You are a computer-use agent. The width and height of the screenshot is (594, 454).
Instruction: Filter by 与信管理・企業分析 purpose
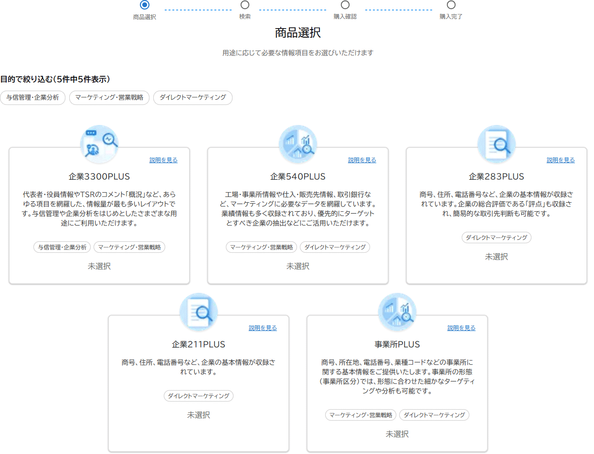pos(32,98)
